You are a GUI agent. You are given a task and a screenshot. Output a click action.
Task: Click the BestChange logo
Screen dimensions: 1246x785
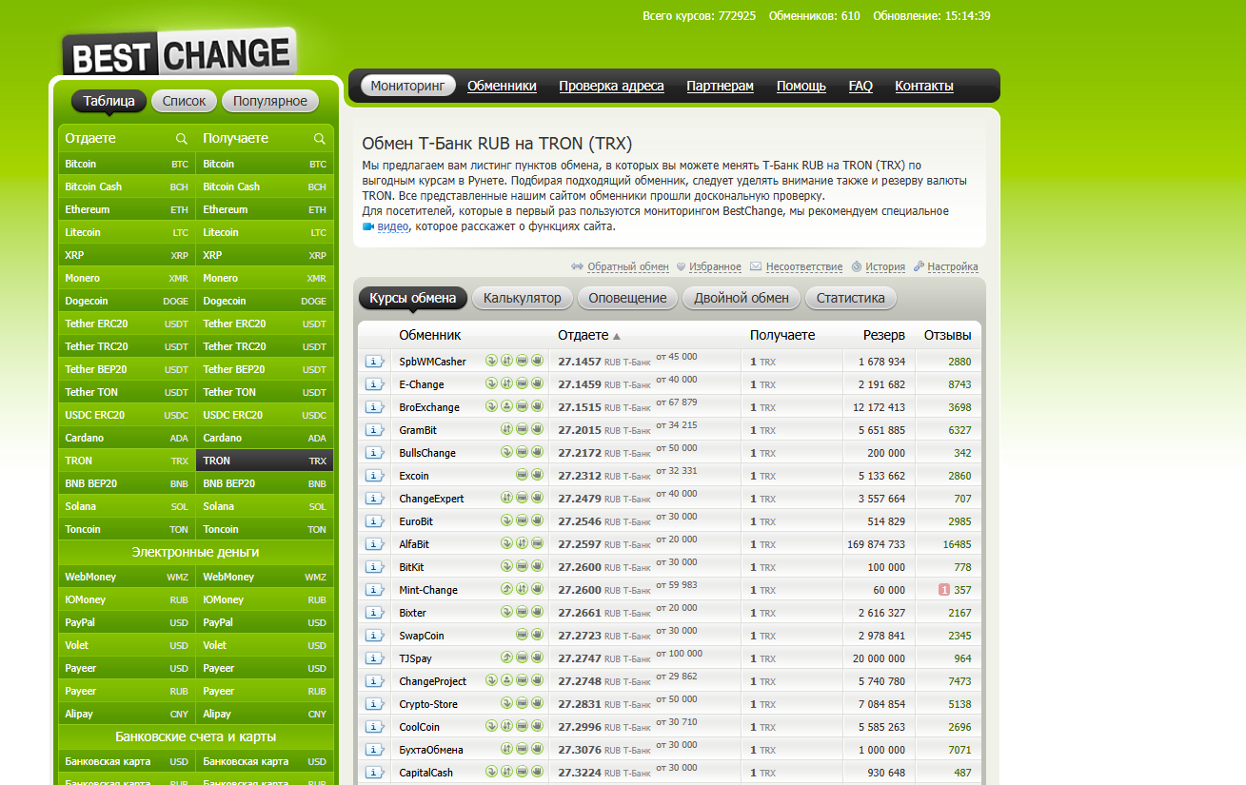pyautogui.click(x=179, y=53)
